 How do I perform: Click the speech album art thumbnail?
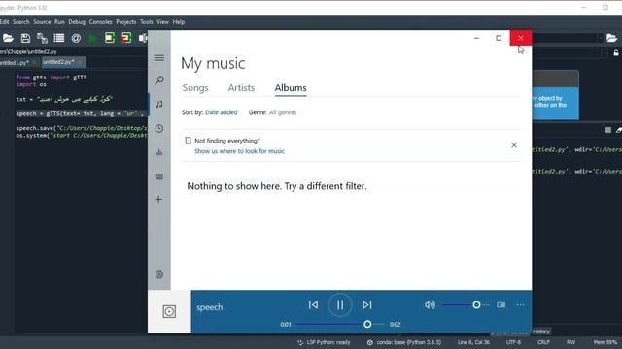point(169,311)
